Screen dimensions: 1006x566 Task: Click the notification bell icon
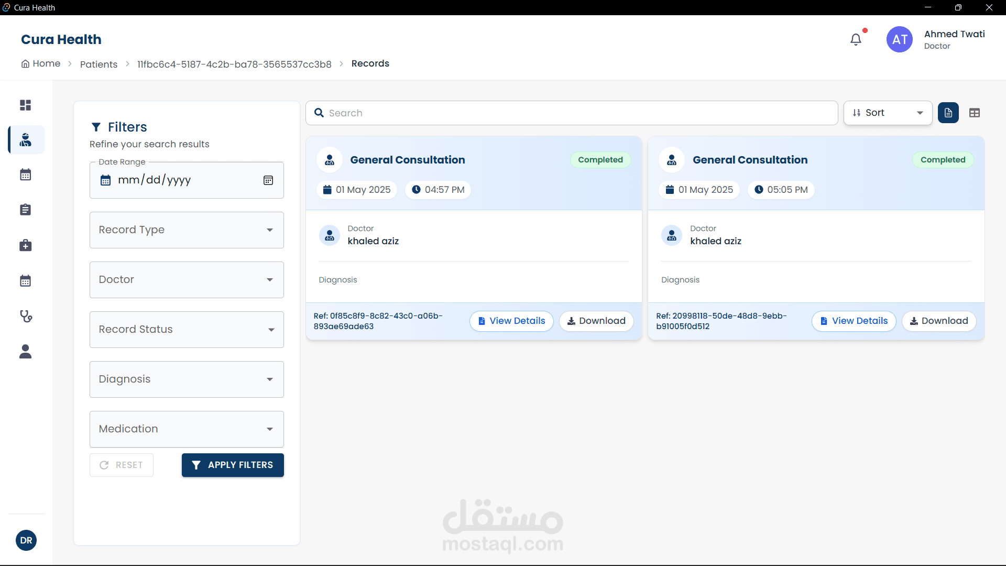click(856, 39)
